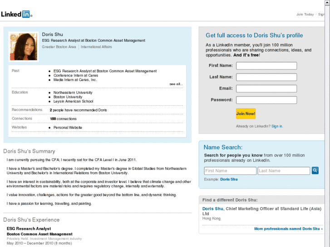Image resolution: width=330 pixels, height=247 pixels.
Task: Expand past positions with see all
Action: (x=176, y=84)
